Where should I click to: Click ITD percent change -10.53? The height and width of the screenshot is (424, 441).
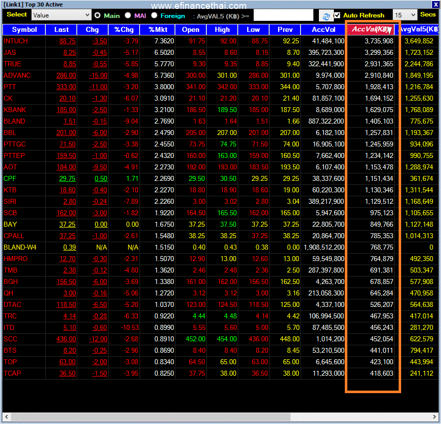[130, 327]
